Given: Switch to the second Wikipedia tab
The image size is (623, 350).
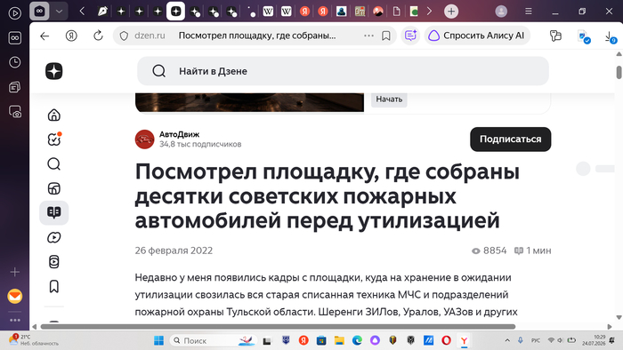Looking at the screenshot, I should click(x=286, y=11).
